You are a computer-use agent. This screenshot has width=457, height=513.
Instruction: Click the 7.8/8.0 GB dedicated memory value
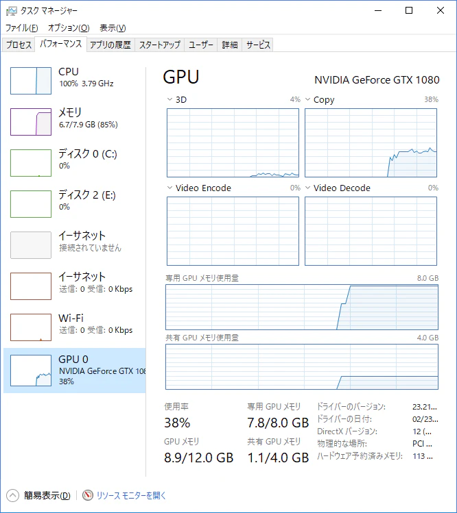[x=278, y=423]
